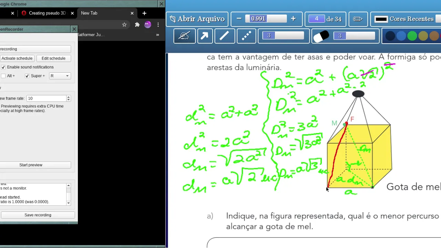The image size is (441, 248).
Task: Open a new Chrome tab with plus icon
Action: click(144, 13)
